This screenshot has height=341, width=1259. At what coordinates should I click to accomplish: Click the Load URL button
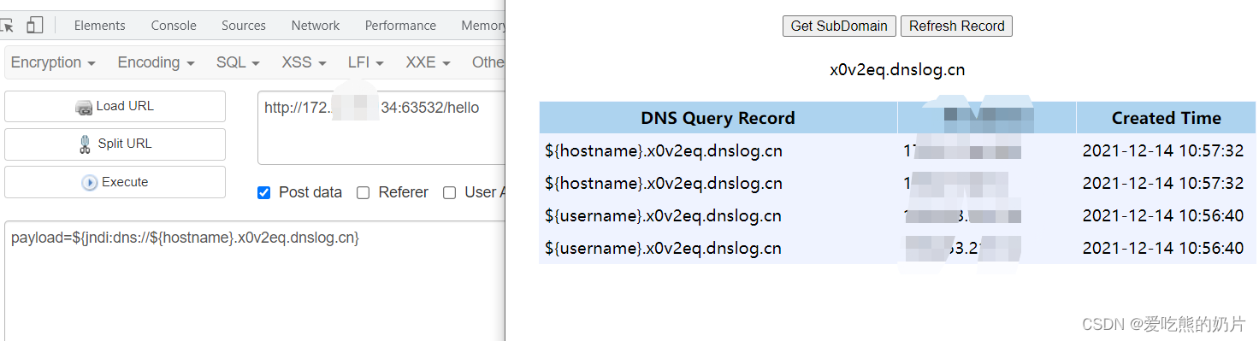click(x=115, y=107)
